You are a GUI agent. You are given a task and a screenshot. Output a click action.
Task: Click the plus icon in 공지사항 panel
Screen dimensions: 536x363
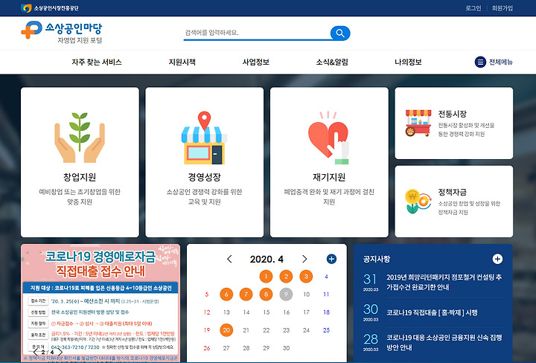point(497,259)
